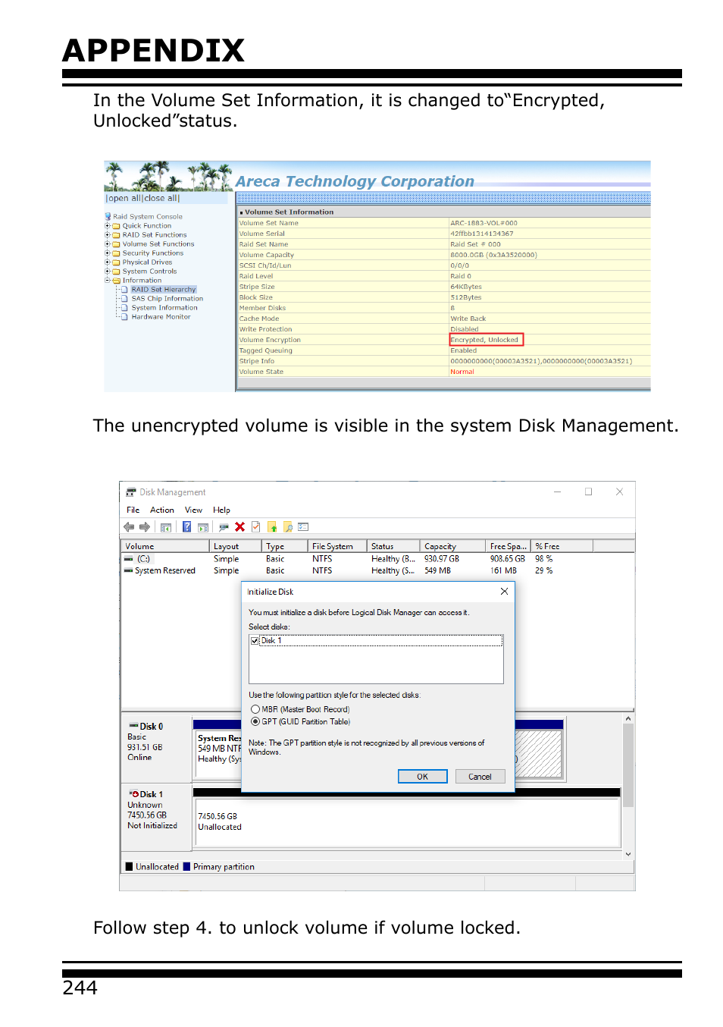Screen dimensions: 723x1027
Task: Select MBR (Master Boot Record) radio button
Action: coord(255,710)
